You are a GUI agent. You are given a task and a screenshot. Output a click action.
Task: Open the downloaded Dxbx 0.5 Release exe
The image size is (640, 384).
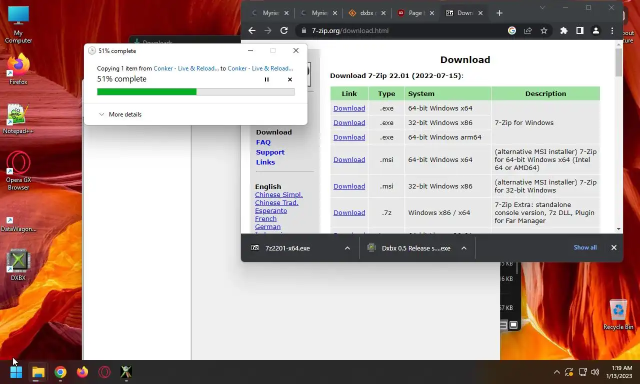410,248
